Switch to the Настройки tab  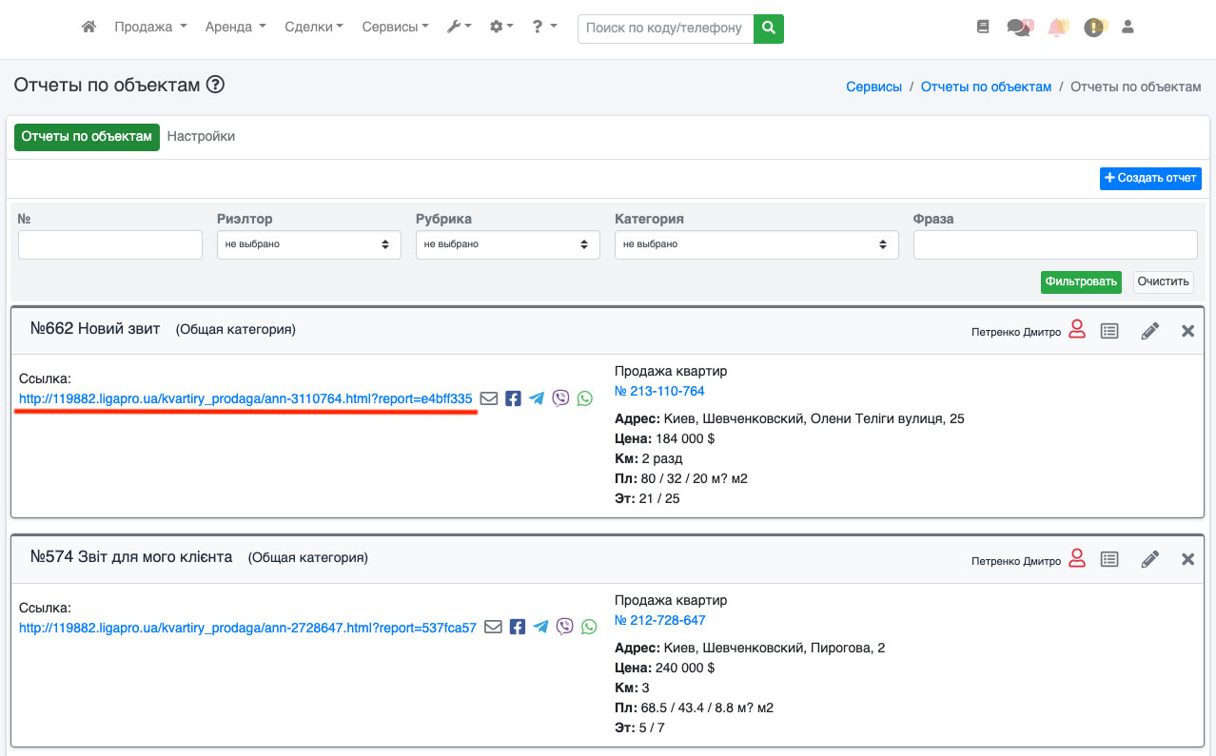(x=201, y=136)
